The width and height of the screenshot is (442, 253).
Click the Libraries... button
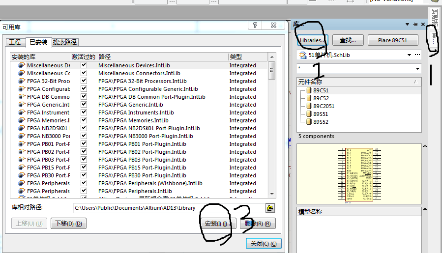point(312,40)
